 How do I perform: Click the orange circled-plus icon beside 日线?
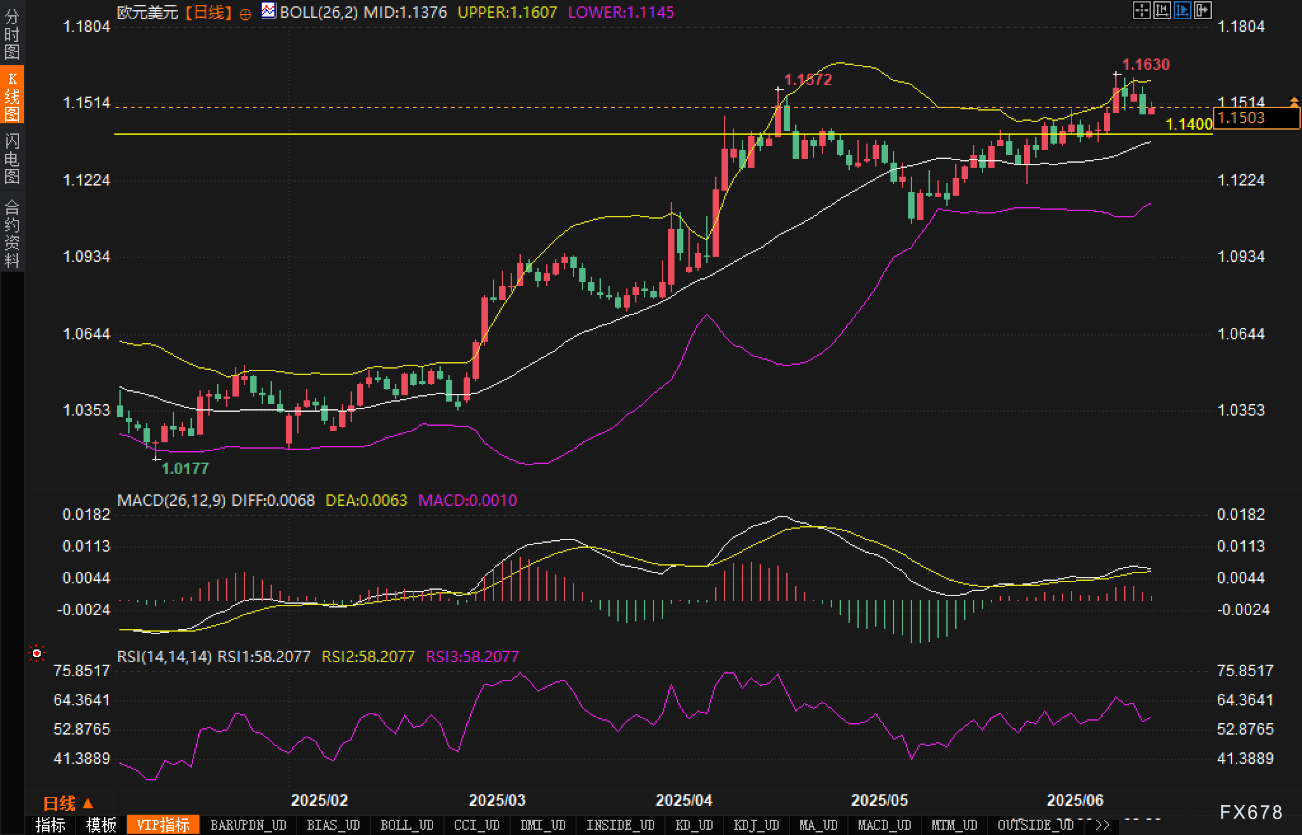245,15
